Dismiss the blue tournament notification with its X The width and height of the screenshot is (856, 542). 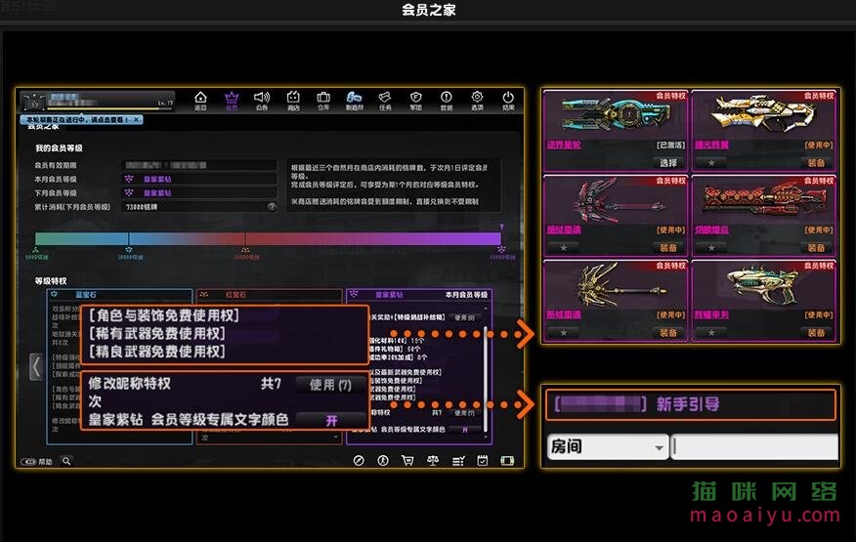pyautogui.click(x=137, y=119)
